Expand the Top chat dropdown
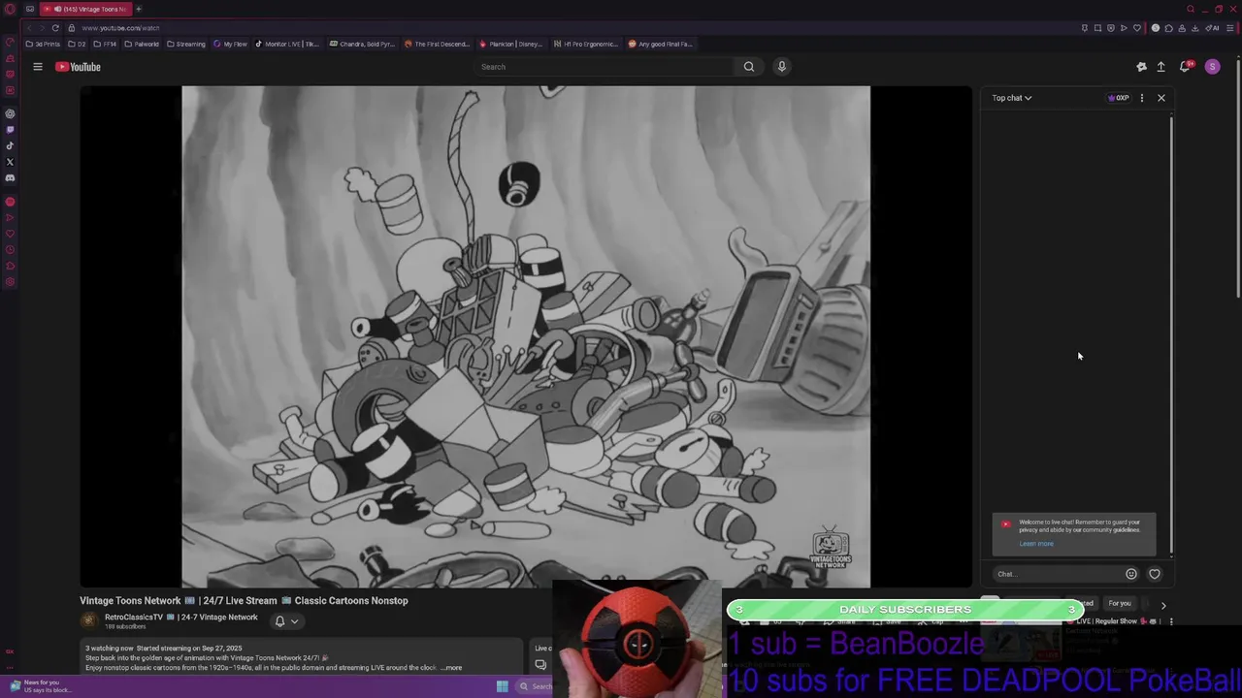The height and width of the screenshot is (698, 1242). [x=1012, y=98]
